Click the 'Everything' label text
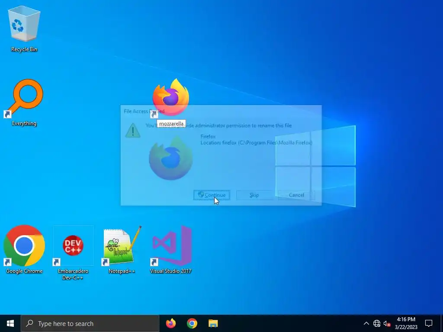The image size is (443, 332). (24, 123)
